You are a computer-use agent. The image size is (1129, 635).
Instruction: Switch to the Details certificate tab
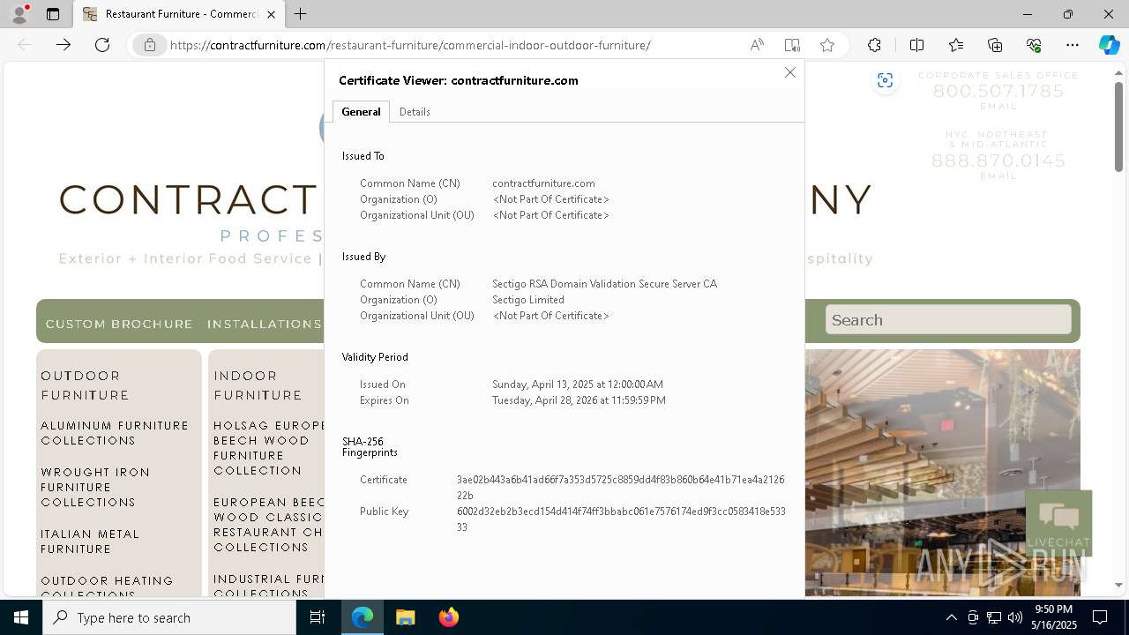[x=415, y=111]
